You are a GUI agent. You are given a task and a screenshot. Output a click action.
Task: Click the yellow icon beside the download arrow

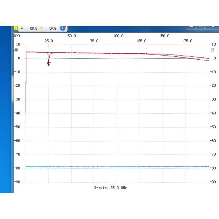pos(16,28)
